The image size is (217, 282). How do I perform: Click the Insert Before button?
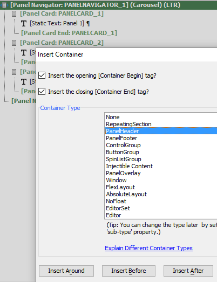(x=128, y=271)
